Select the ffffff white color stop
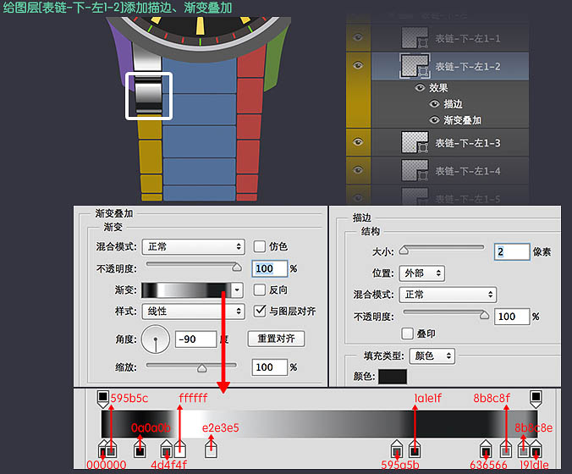572x474 pixels. click(180, 449)
